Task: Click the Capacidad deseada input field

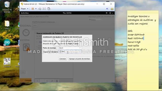Action: (70, 52)
